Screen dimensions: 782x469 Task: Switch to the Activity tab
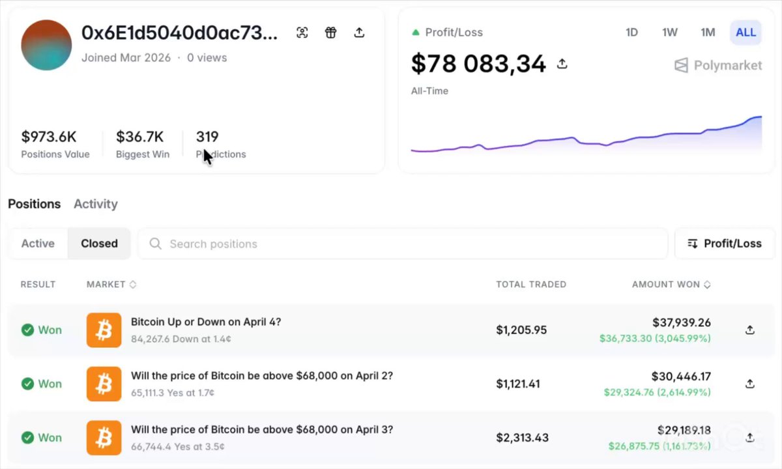coord(95,204)
